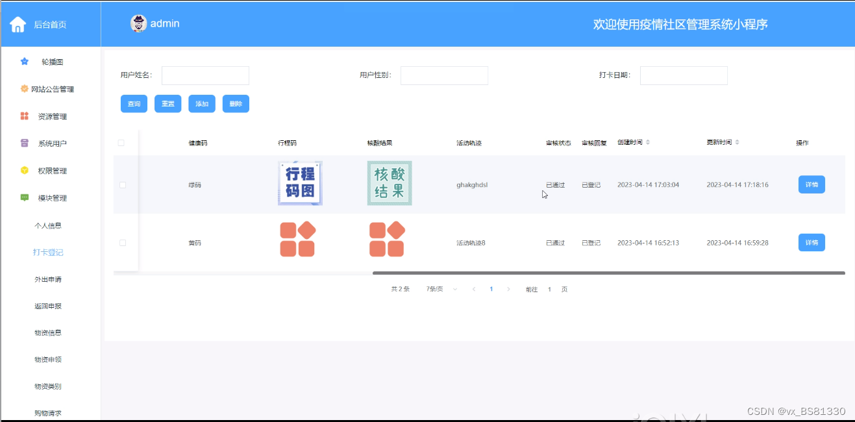Click the 删除 button
The height and width of the screenshot is (422, 855).
(x=236, y=104)
